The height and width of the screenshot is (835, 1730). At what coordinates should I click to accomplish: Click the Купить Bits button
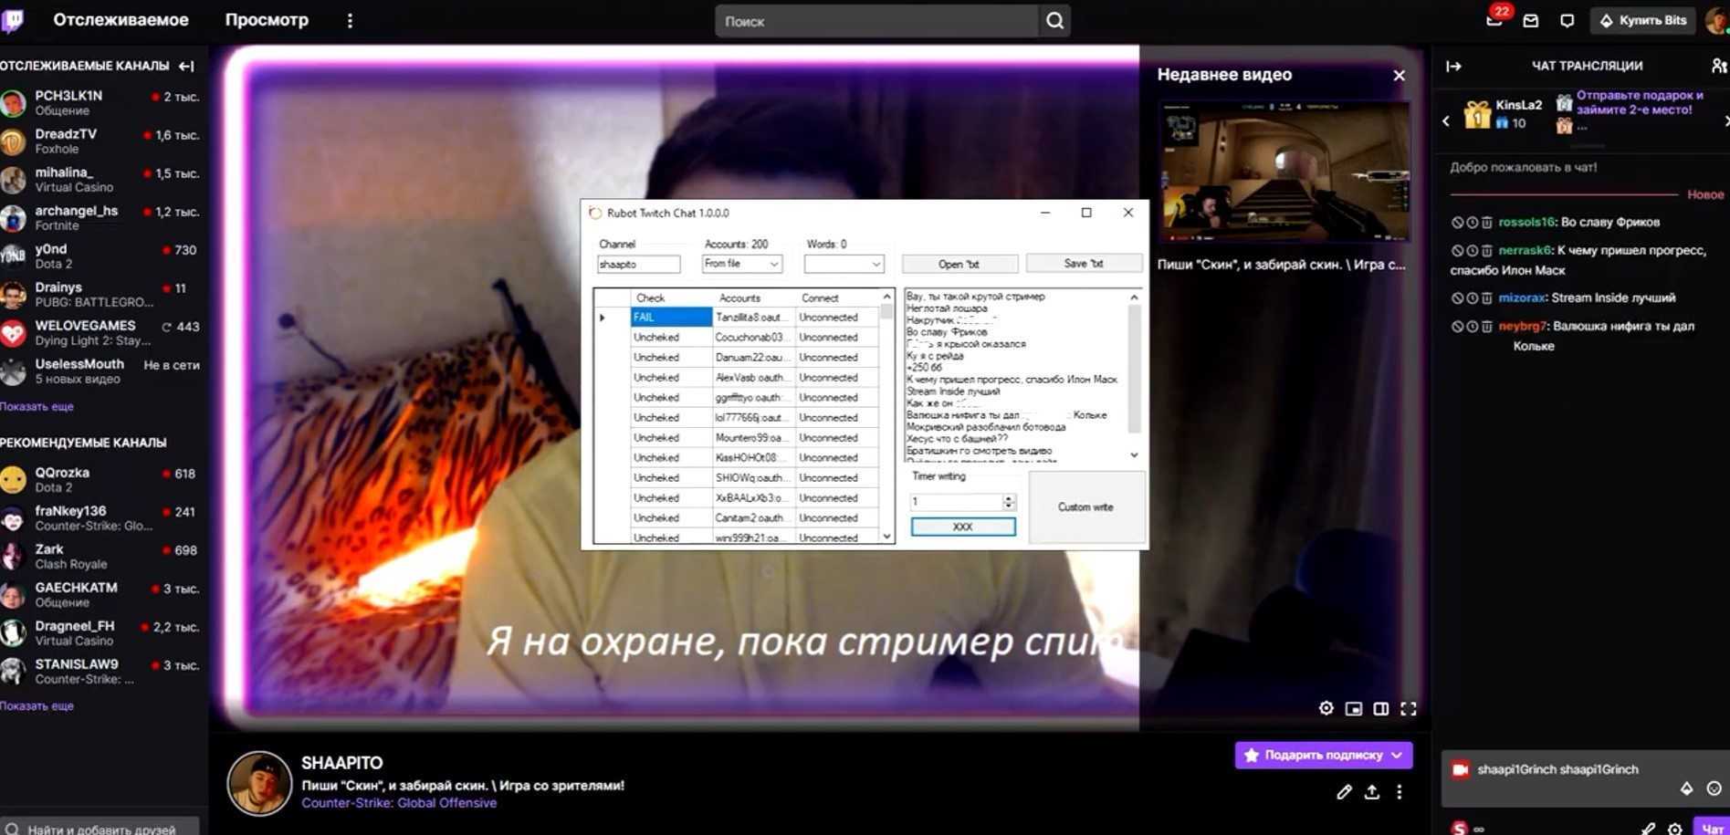[x=1643, y=20]
